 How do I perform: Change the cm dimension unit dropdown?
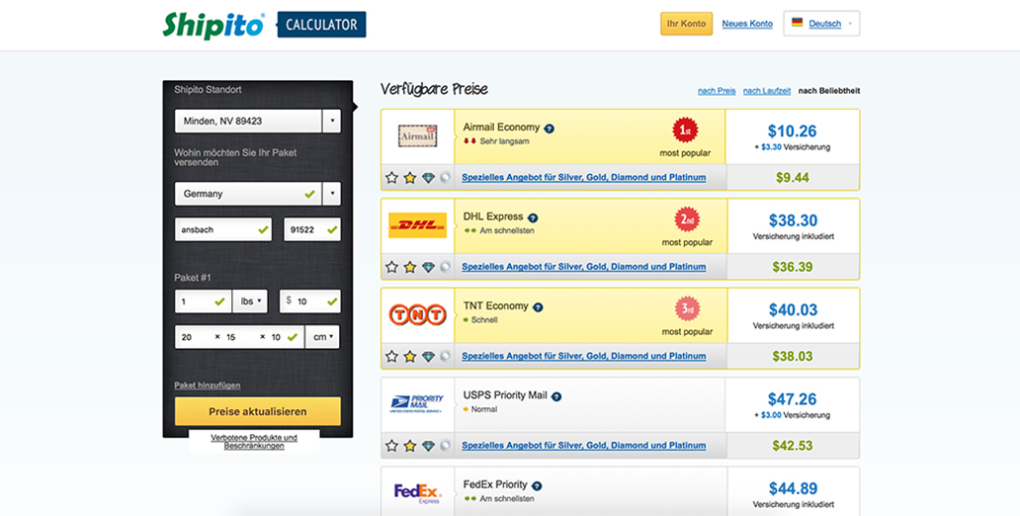click(322, 337)
